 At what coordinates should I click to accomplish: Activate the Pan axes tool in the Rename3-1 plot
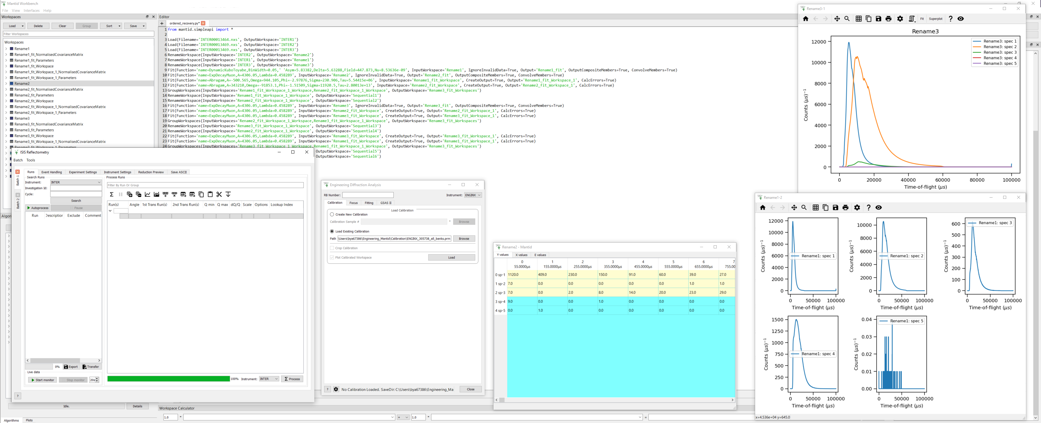point(837,18)
